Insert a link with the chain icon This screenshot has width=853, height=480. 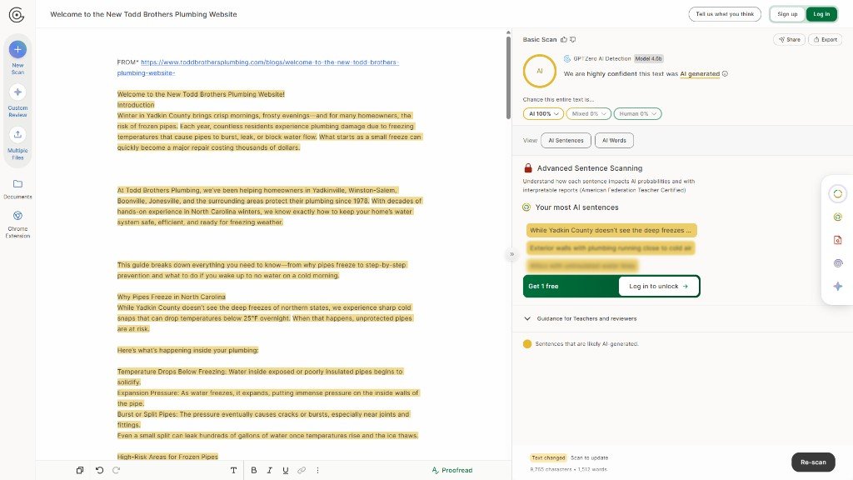[302, 470]
